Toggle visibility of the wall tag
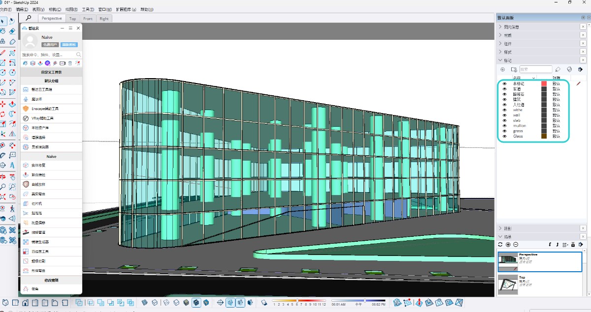 504,115
